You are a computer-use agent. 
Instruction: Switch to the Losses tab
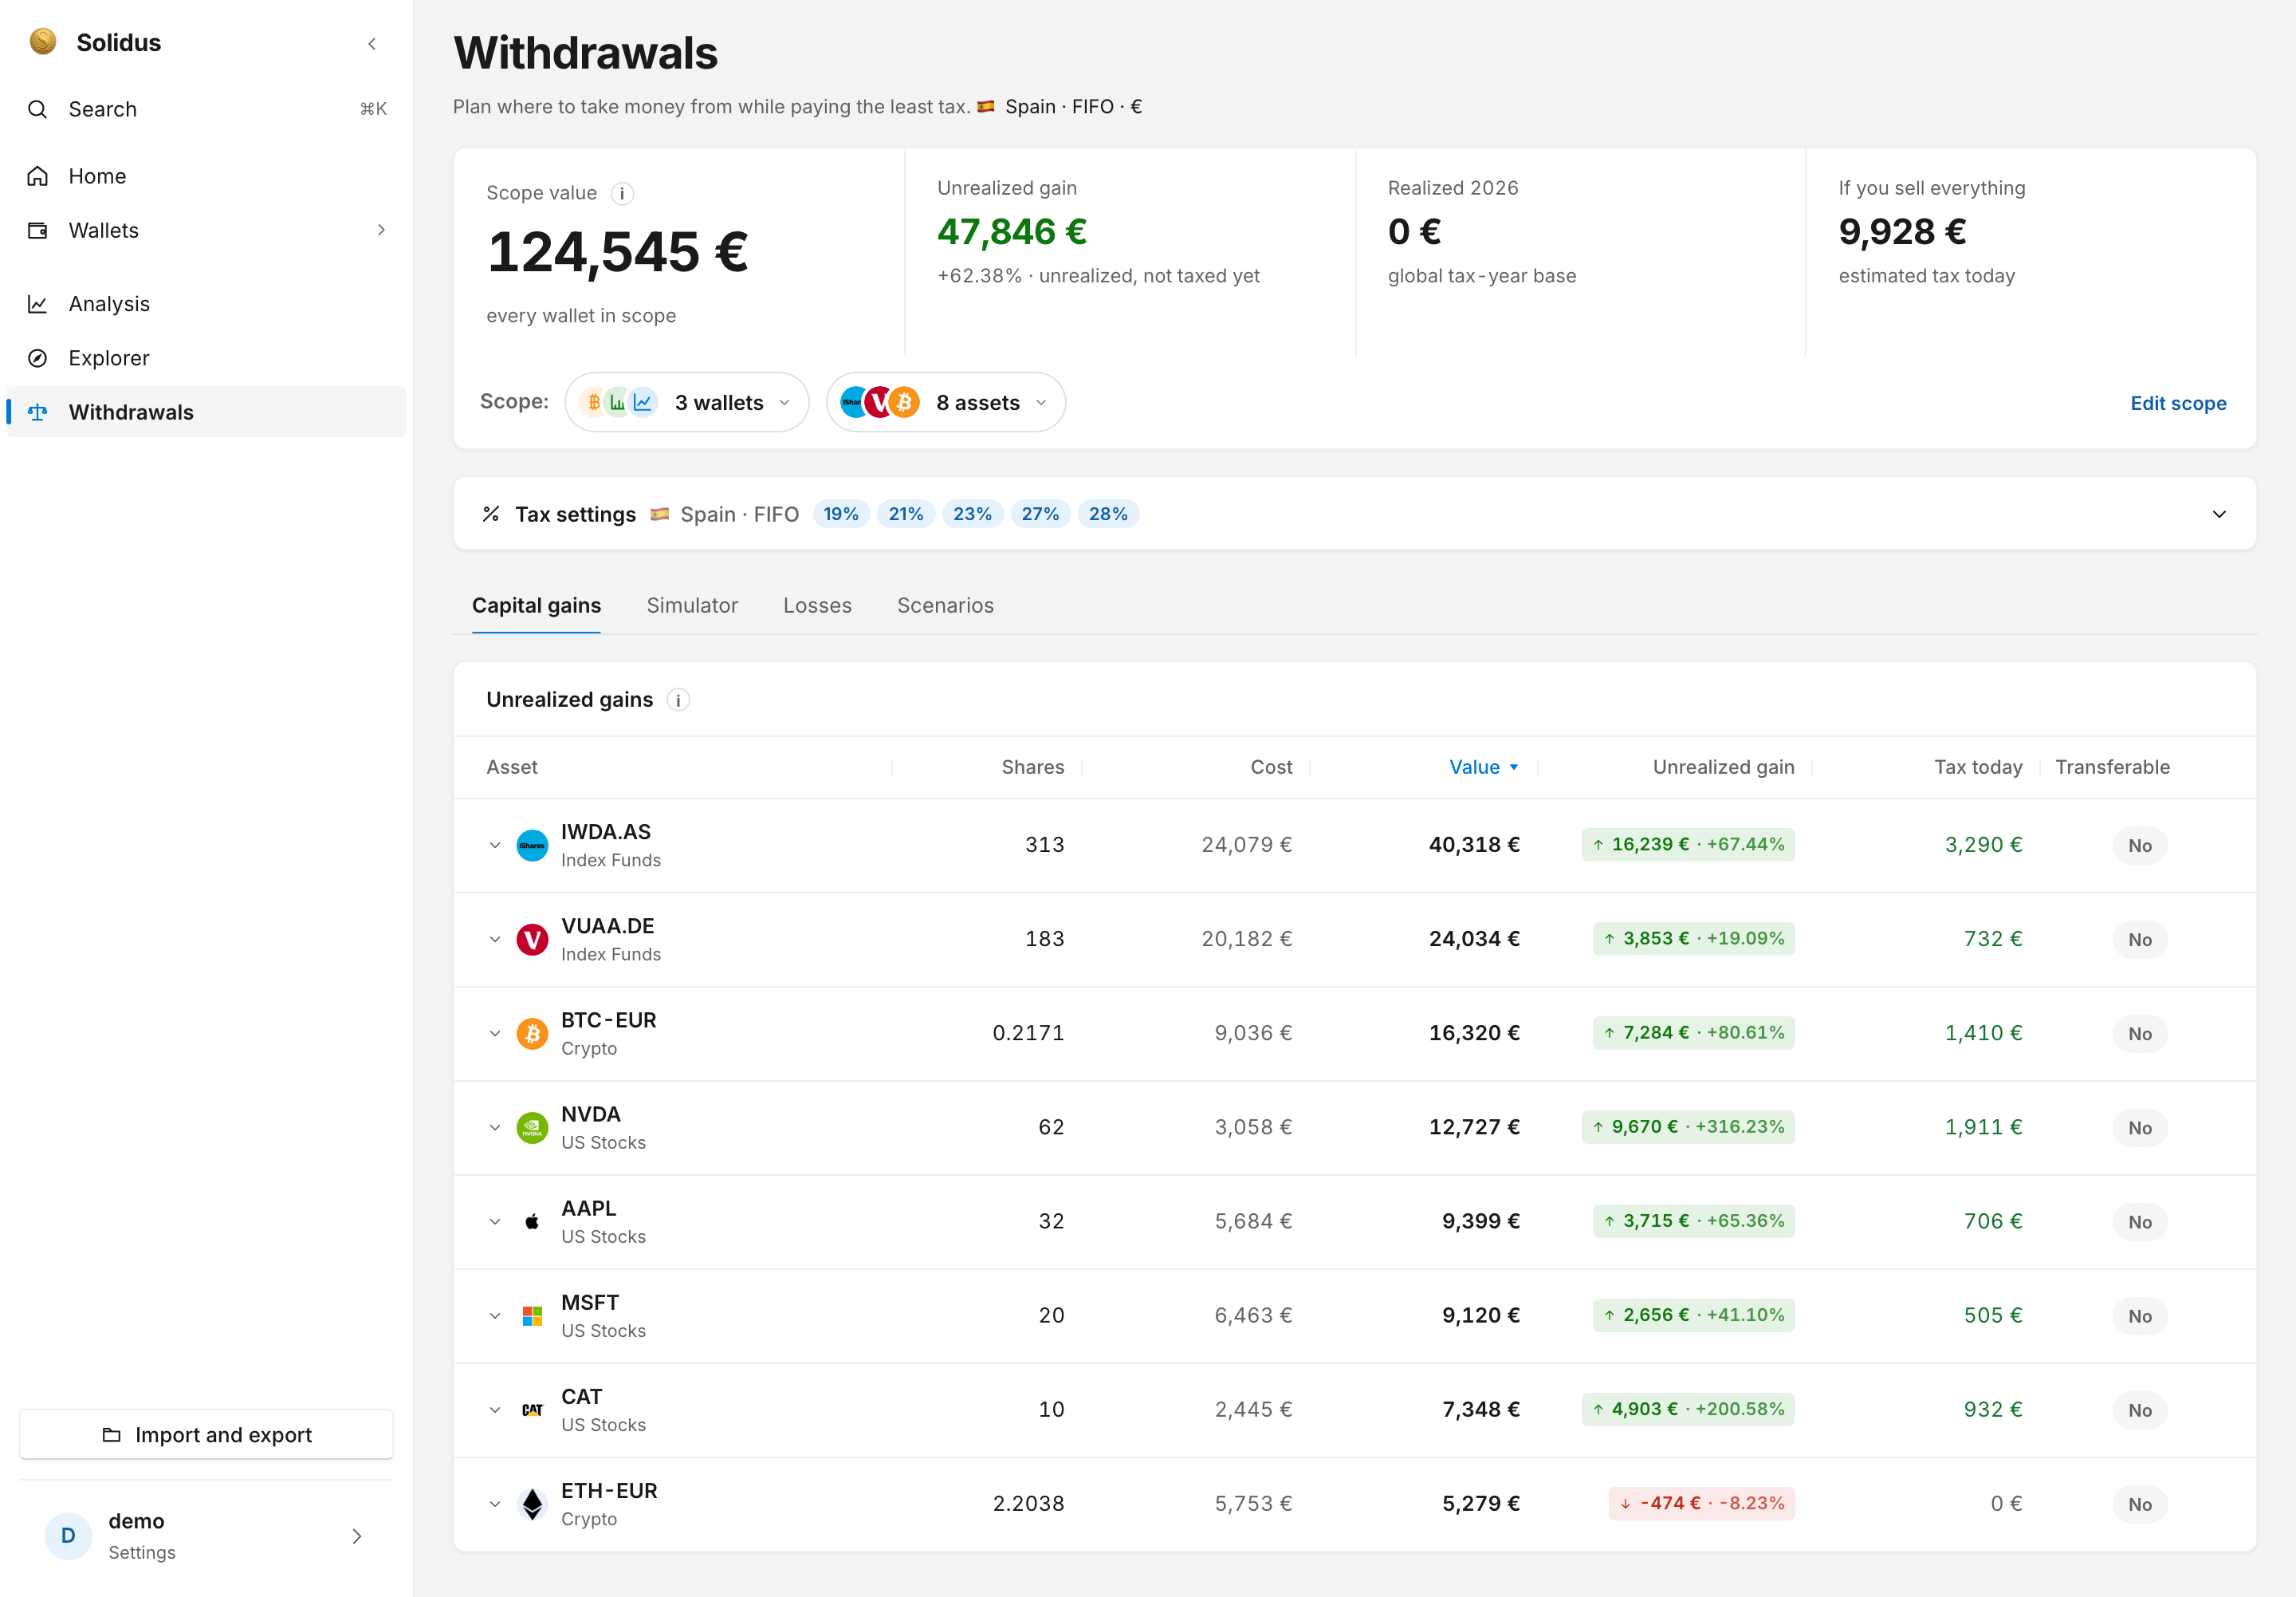pyautogui.click(x=817, y=605)
